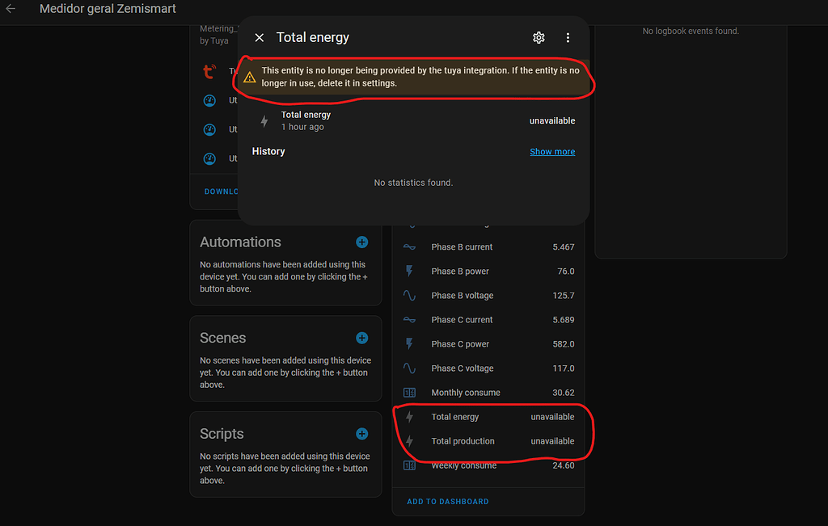Click a gauge icon under the Tuya device
This screenshot has width=828, height=526.
209,100
